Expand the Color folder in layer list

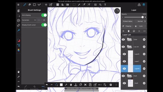[129, 39]
